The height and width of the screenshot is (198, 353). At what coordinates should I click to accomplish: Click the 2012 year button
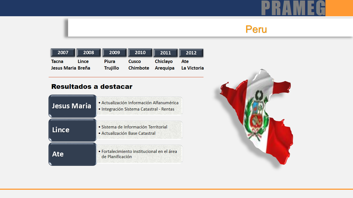pyautogui.click(x=191, y=53)
